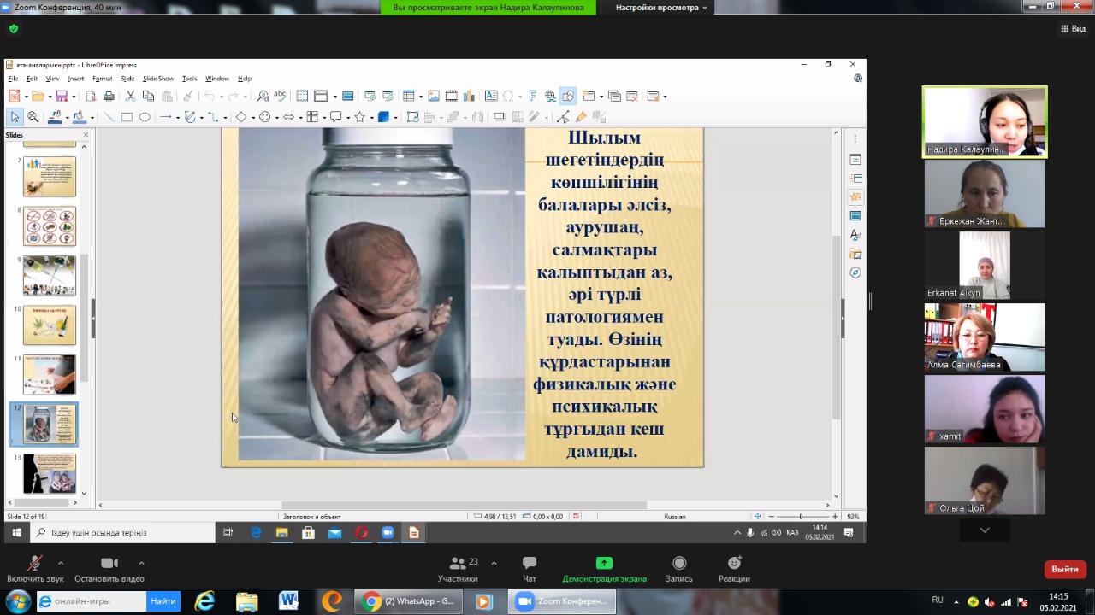Click the Print icon in the toolbar
This screenshot has width=1095, height=615.
pyautogui.click(x=109, y=97)
